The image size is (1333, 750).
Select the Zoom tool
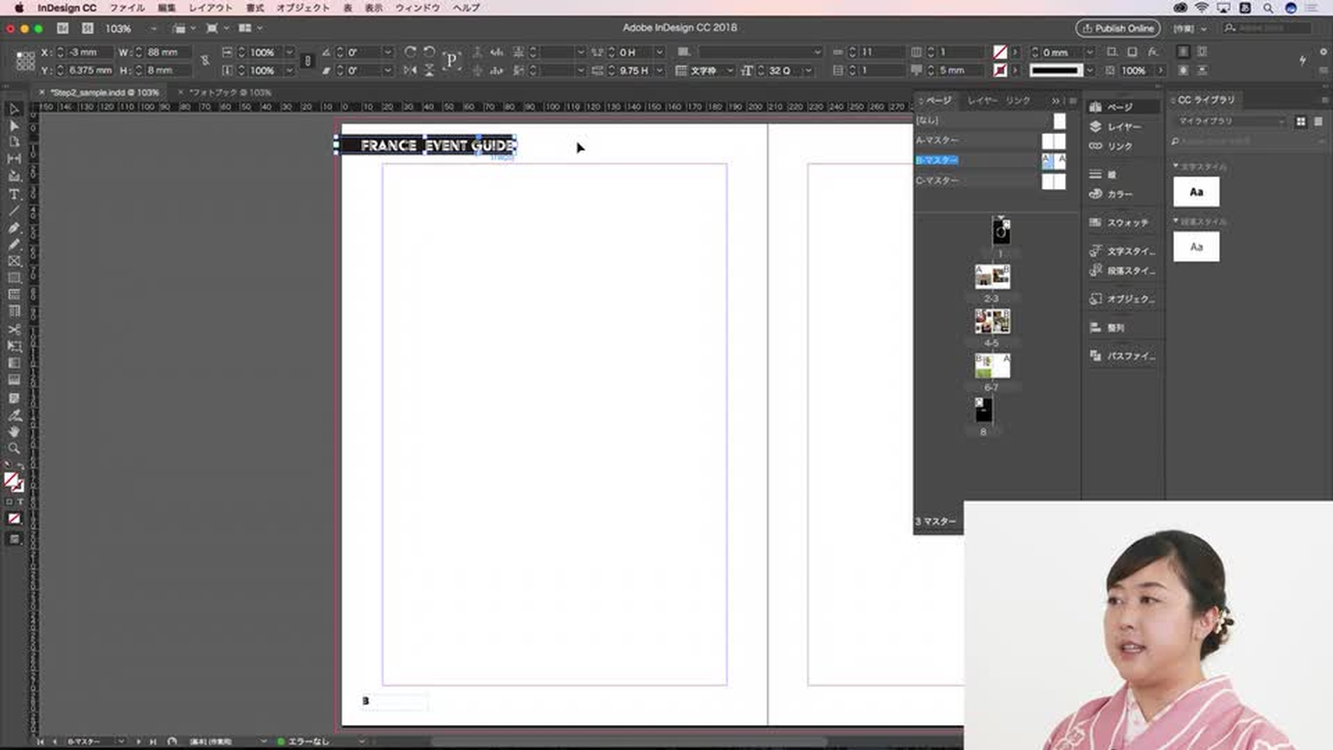[14, 449]
